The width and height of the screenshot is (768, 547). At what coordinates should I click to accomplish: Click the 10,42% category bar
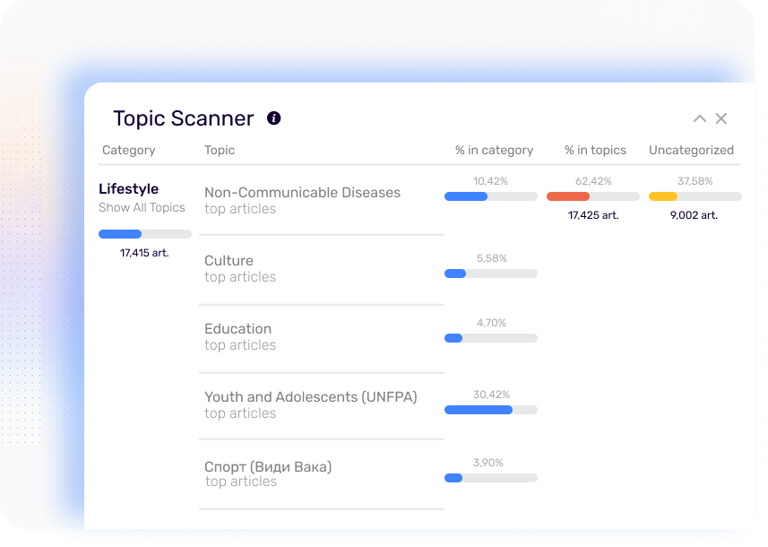coord(491,196)
